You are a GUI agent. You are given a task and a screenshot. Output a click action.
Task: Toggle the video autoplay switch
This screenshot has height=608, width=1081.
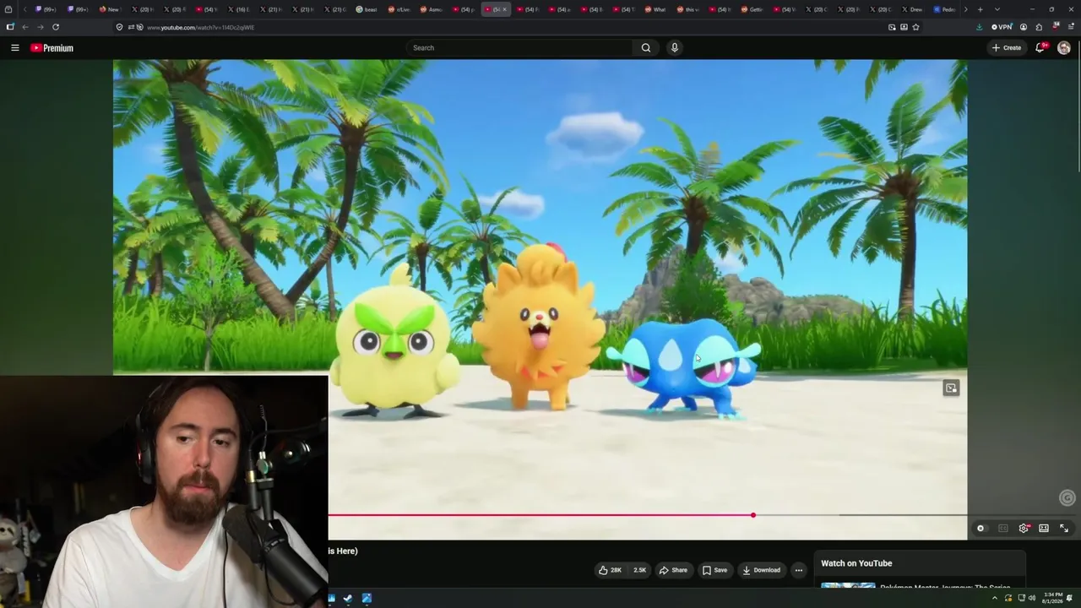point(981,529)
